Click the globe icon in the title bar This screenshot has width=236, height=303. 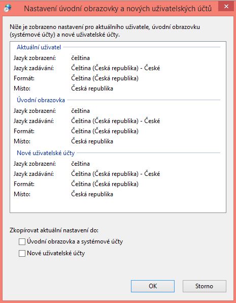pos(8,8)
